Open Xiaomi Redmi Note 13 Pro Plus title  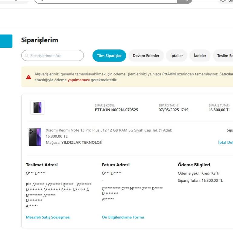109,130
